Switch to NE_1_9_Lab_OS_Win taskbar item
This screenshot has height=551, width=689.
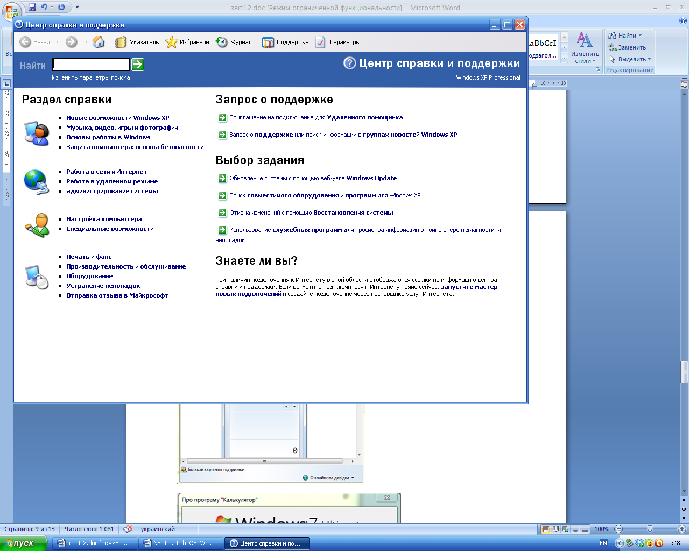click(x=181, y=543)
